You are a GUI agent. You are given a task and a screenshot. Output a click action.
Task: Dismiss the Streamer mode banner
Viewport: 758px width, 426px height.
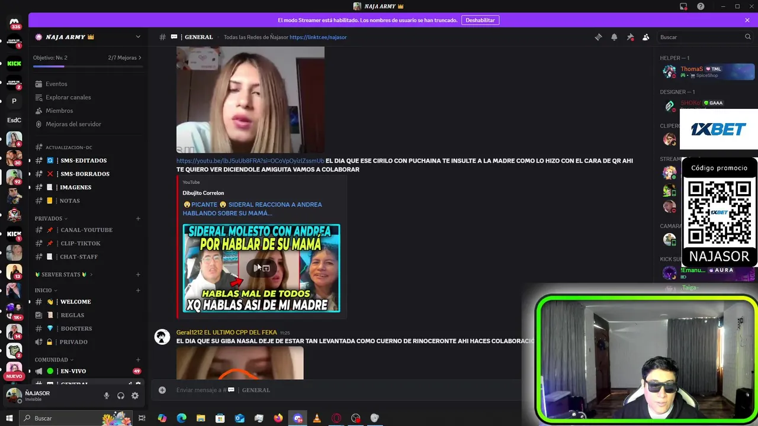click(747, 20)
